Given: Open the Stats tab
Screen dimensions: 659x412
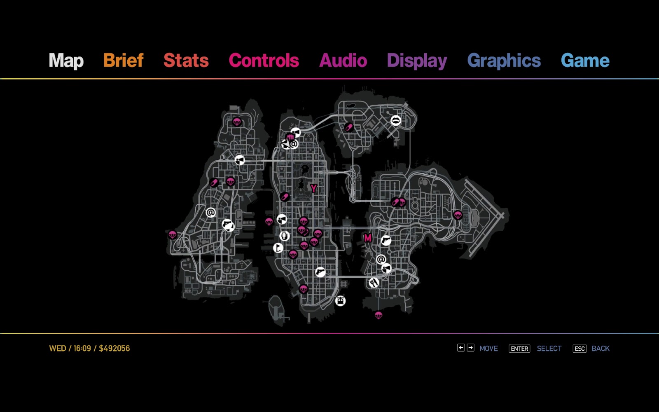Looking at the screenshot, I should pos(186,60).
